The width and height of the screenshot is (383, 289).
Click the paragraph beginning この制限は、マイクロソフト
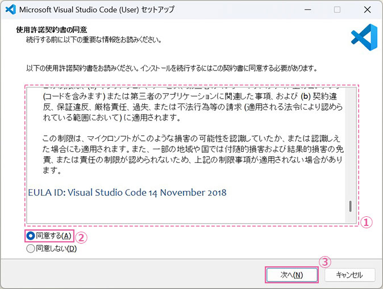pyautogui.click(x=193, y=154)
